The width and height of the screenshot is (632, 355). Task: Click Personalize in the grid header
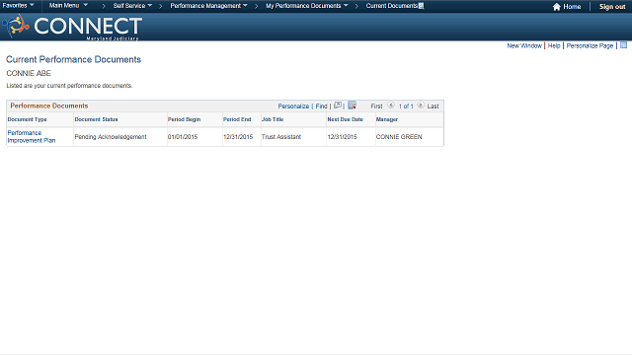293,106
